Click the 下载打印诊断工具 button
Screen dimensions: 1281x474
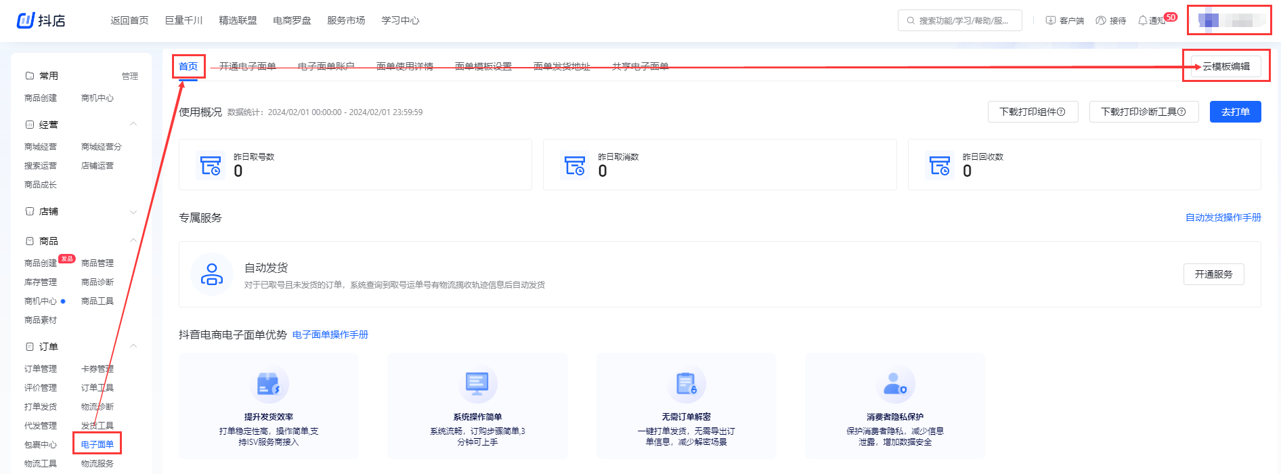[x=1144, y=112]
